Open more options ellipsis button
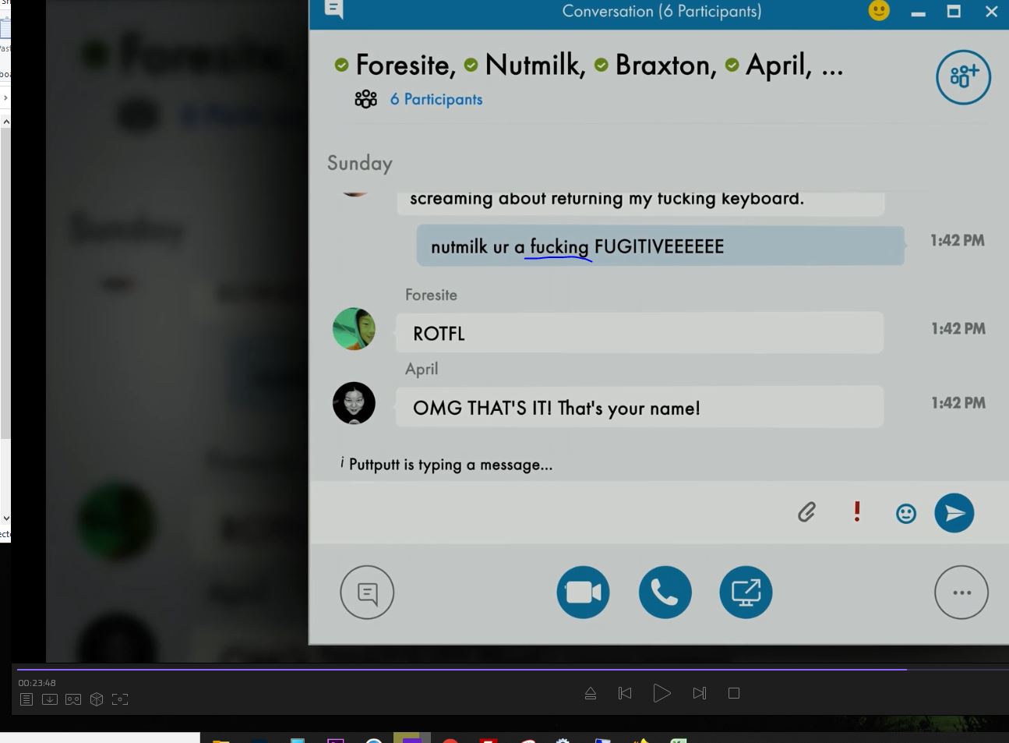This screenshot has width=1009, height=743. pyautogui.click(x=961, y=593)
